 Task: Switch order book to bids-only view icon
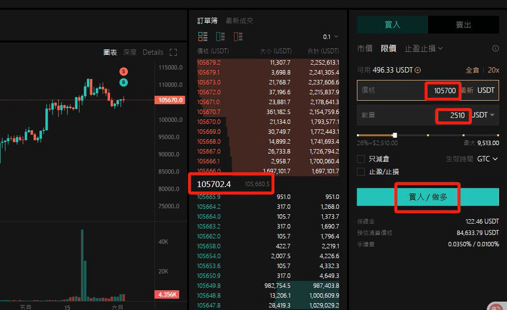(220, 37)
